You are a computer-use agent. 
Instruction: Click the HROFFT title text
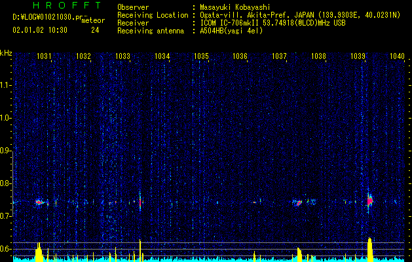67,5
